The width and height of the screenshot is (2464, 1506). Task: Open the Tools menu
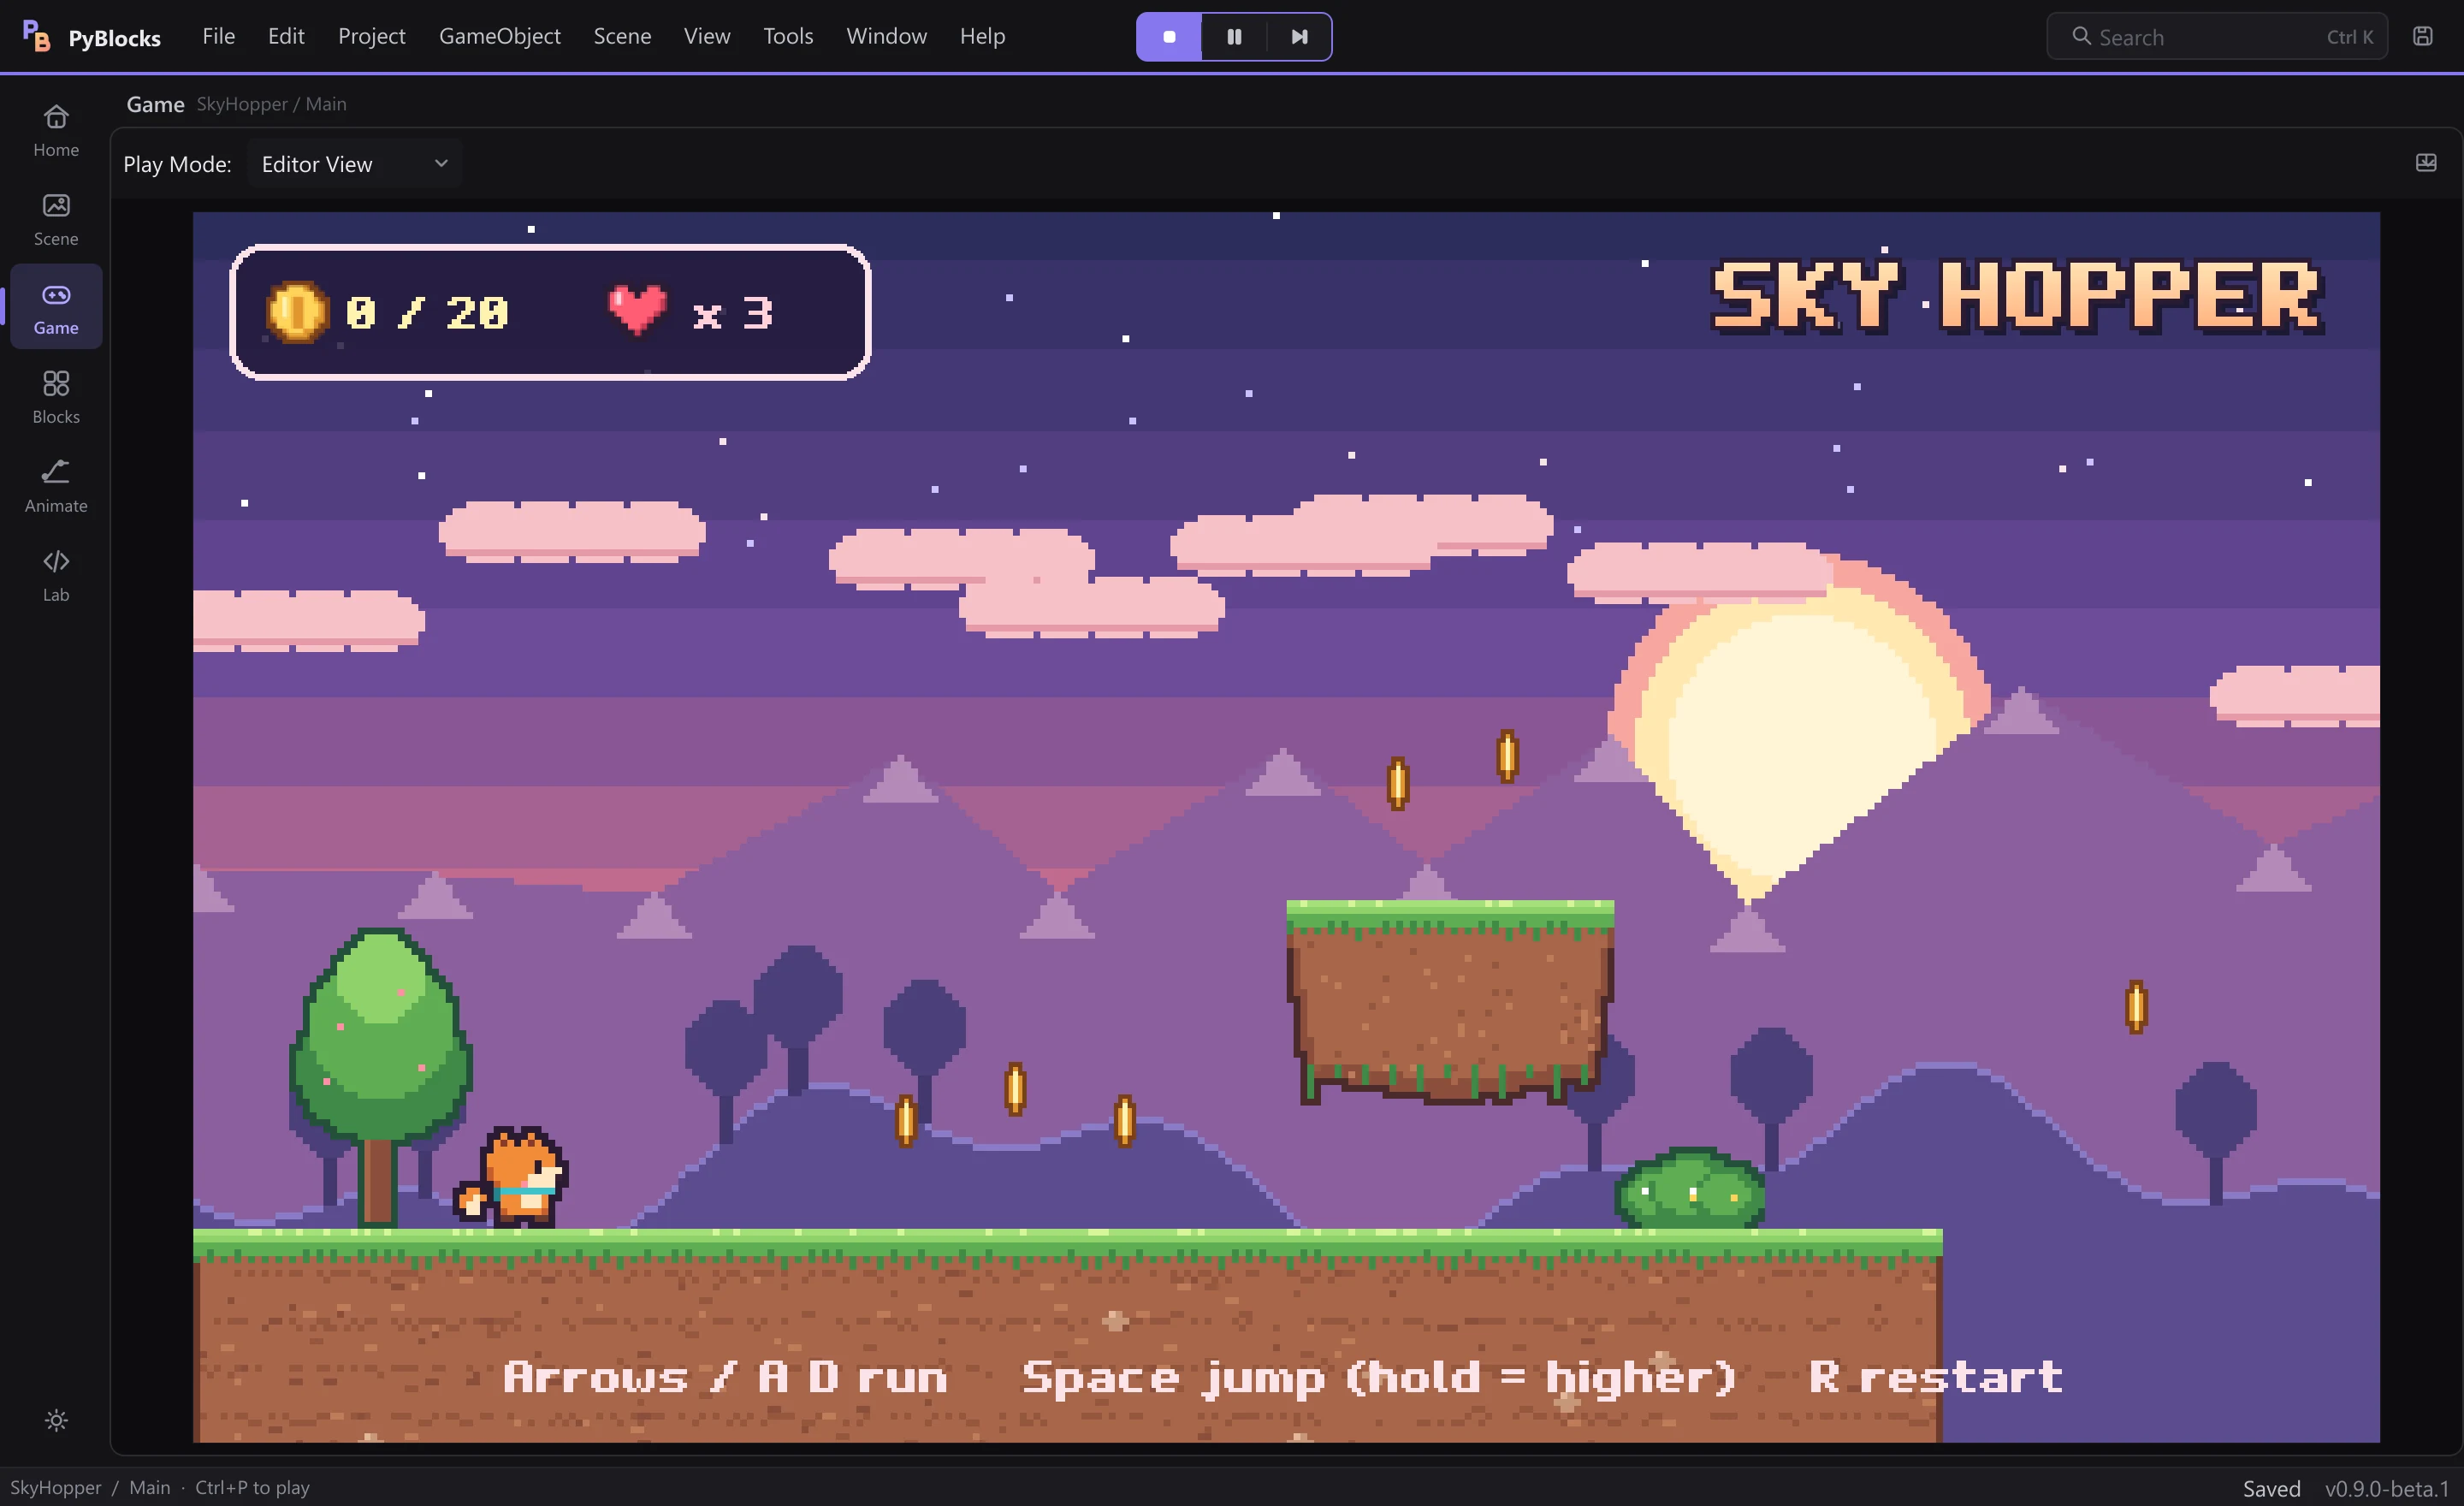pos(788,36)
